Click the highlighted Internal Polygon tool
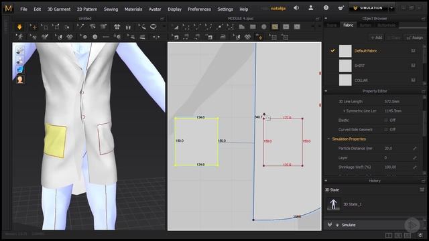The image size is (429, 241). coord(275,27)
